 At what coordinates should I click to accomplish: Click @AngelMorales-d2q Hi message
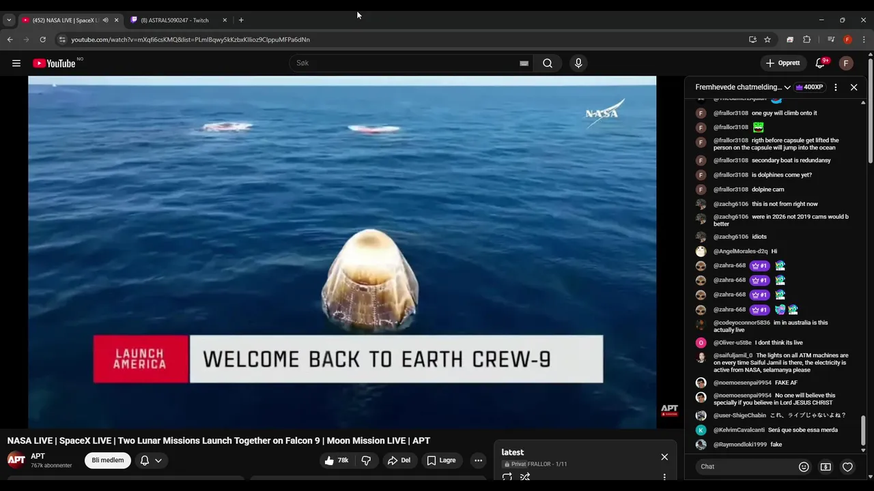point(775,251)
